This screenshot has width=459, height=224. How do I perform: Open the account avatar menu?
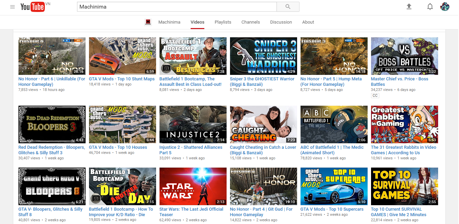(x=445, y=6)
